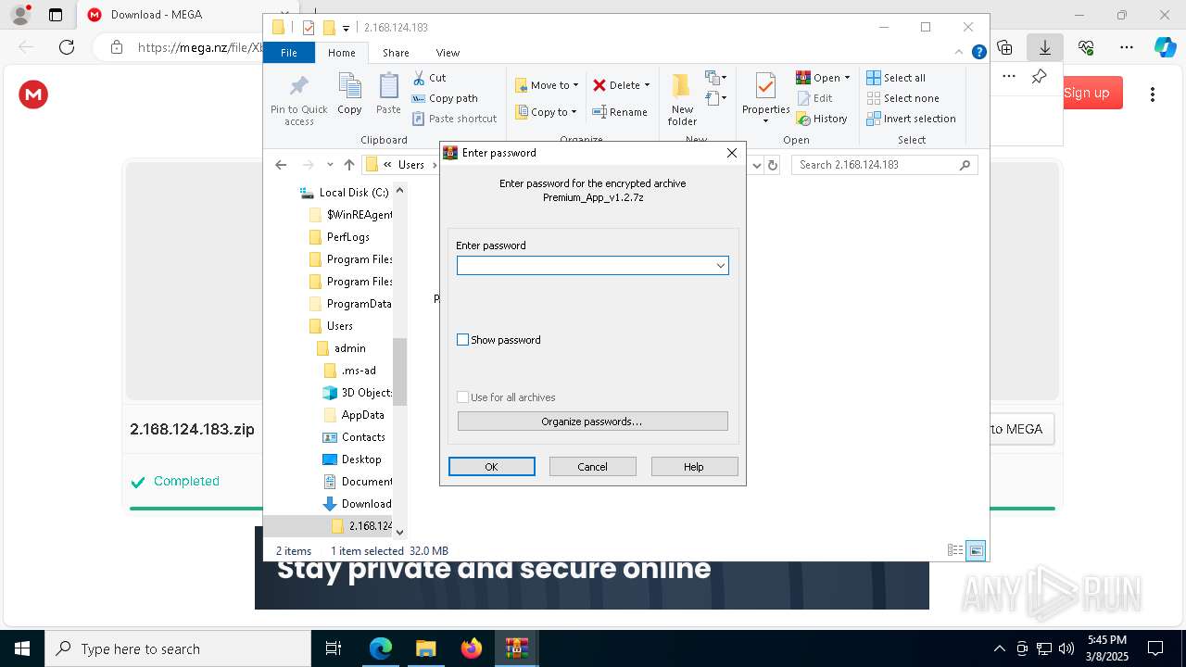The image size is (1186, 667).
Task: Click Organize passwords button
Action: coord(592,422)
